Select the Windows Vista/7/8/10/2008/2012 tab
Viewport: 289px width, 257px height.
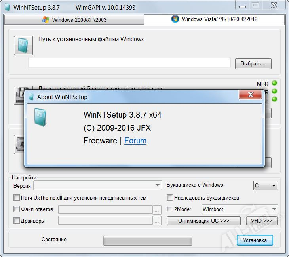pyautogui.click(x=214, y=19)
